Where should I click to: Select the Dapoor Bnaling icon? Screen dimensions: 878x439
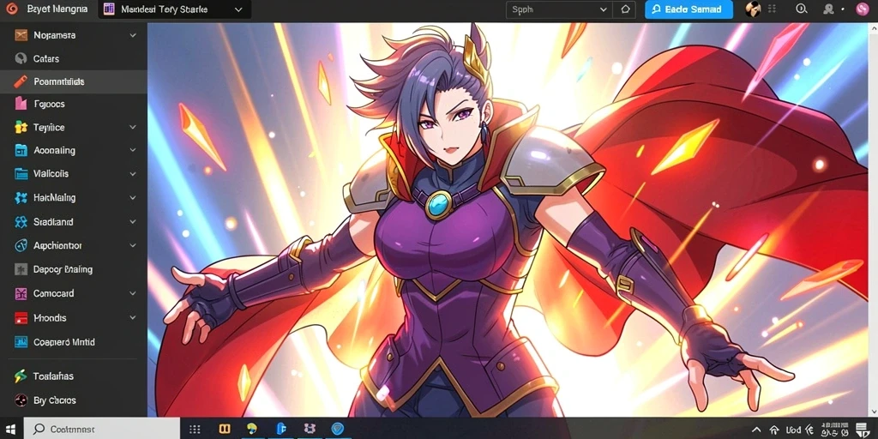point(21,269)
